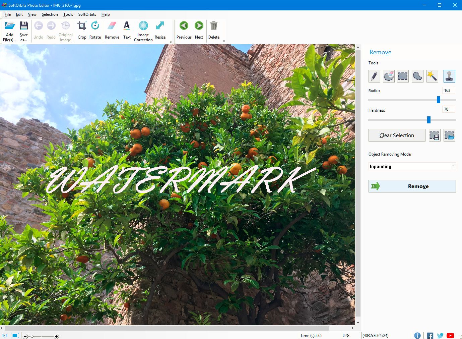Screen dimensions: 462x339
Task: Select the clone stamp tool
Action: [x=449, y=76]
